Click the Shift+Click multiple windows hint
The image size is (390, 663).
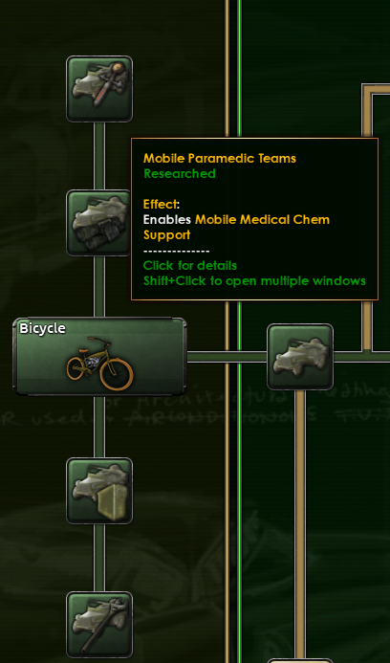(x=254, y=280)
